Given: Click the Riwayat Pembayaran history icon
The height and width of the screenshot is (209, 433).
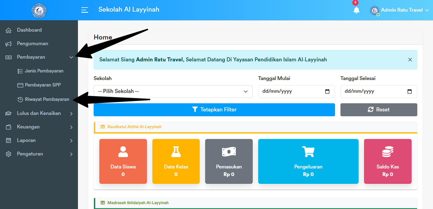Looking at the screenshot, I should point(20,99).
